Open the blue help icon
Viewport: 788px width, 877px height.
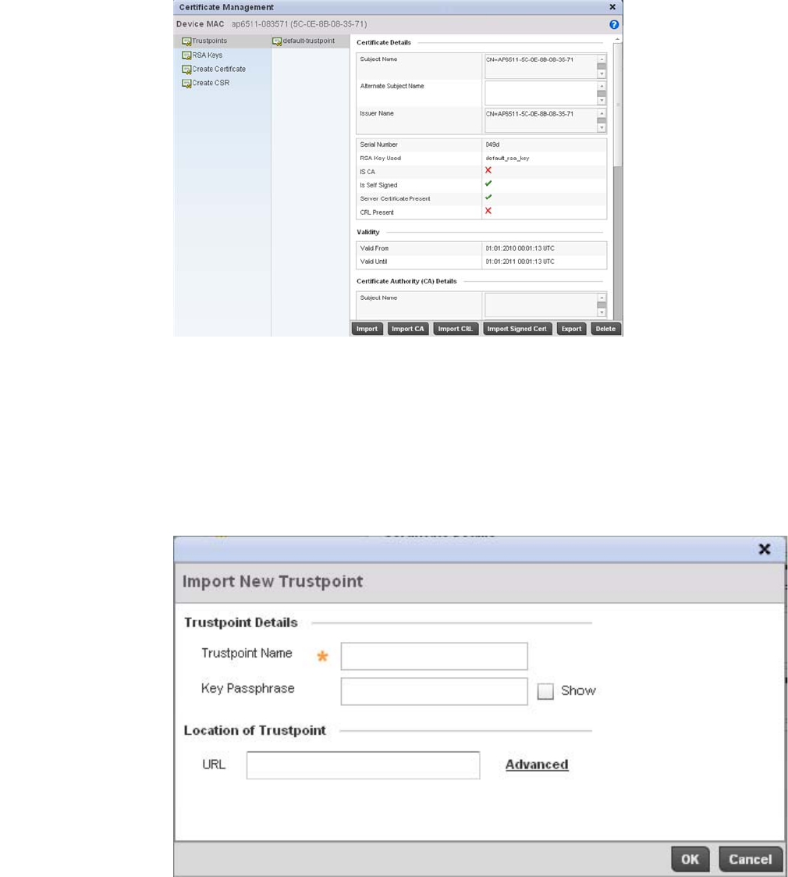pos(614,25)
